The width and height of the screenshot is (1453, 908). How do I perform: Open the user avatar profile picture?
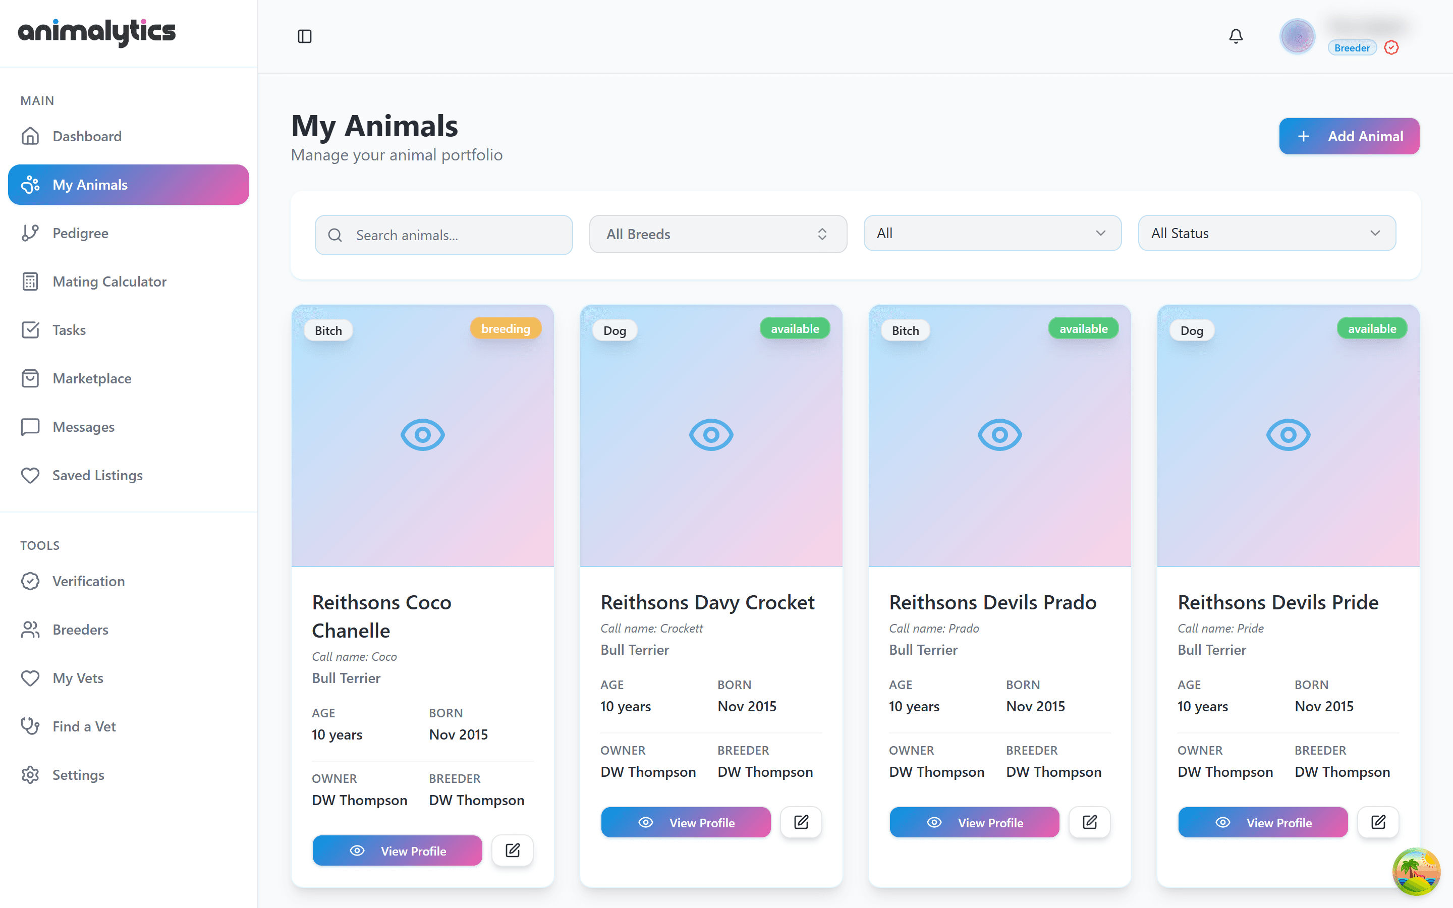click(1297, 37)
